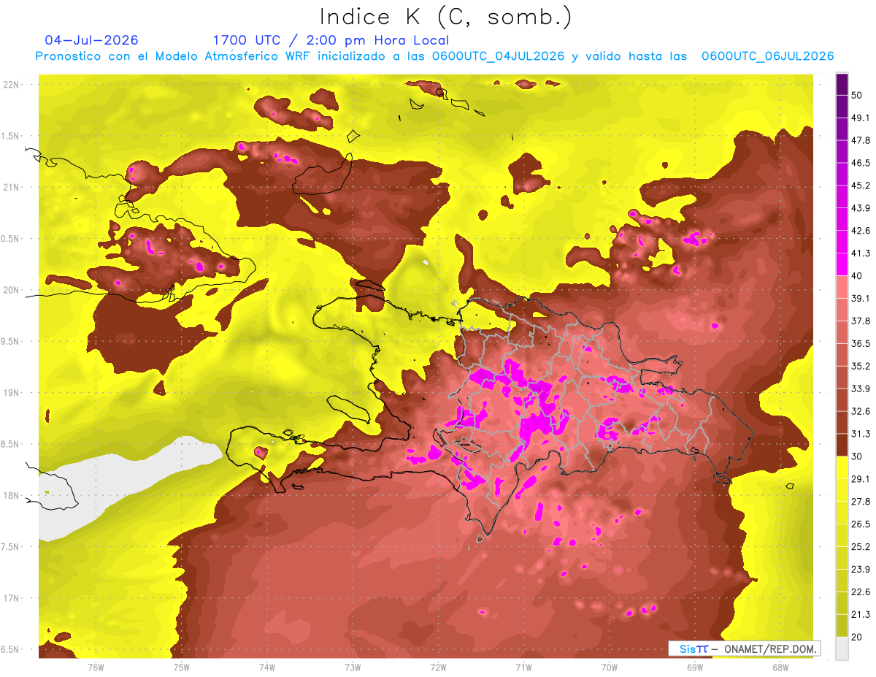This screenshot has width=876, height=677.
Task: Click the colorbar value "36.5"
Action: (861, 343)
